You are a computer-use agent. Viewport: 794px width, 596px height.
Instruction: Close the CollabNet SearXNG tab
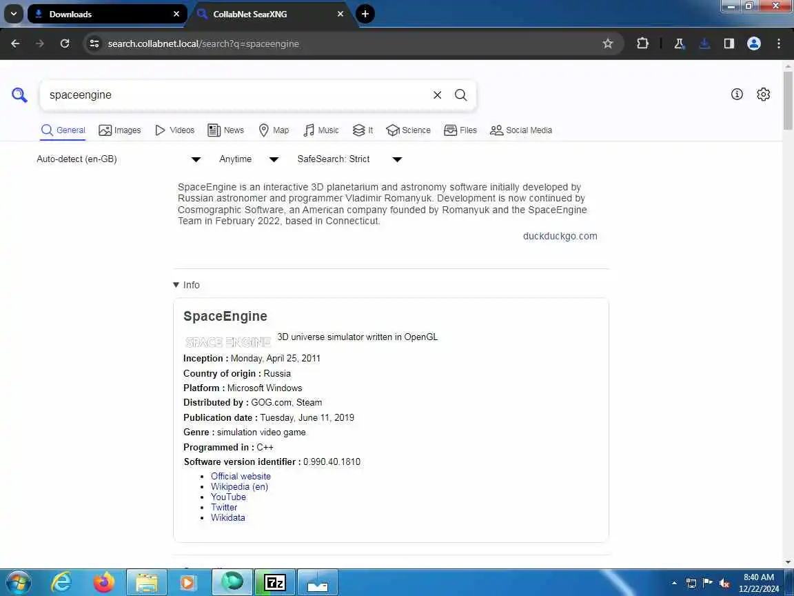[x=340, y=14]
